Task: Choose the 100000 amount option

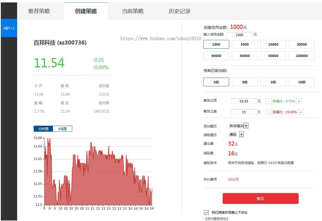Action: pos(302,56)
